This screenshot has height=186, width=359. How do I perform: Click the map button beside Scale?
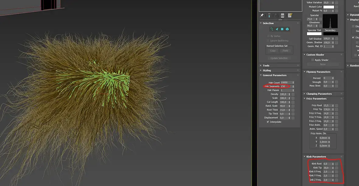click(x=293, y=98)
